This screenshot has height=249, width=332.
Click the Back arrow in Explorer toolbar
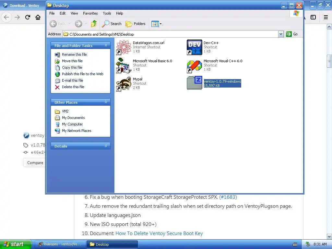[53, 24]
